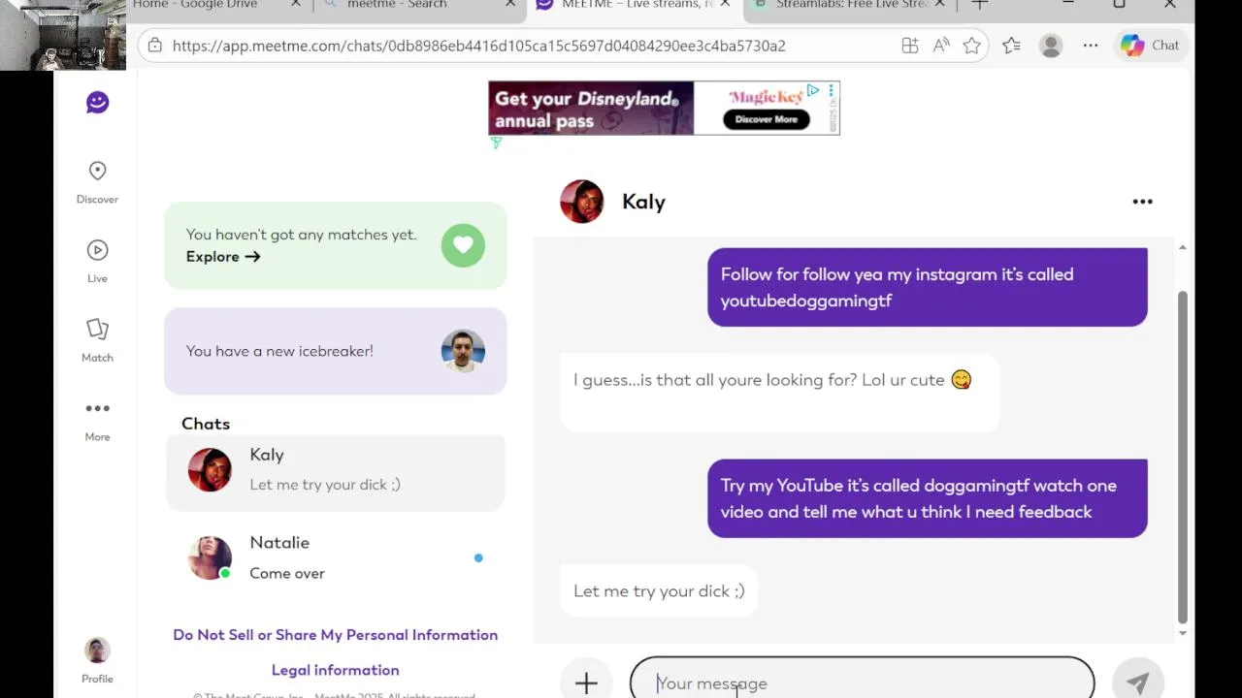Click the chat scrollbar down arrow

(1182, 633)
